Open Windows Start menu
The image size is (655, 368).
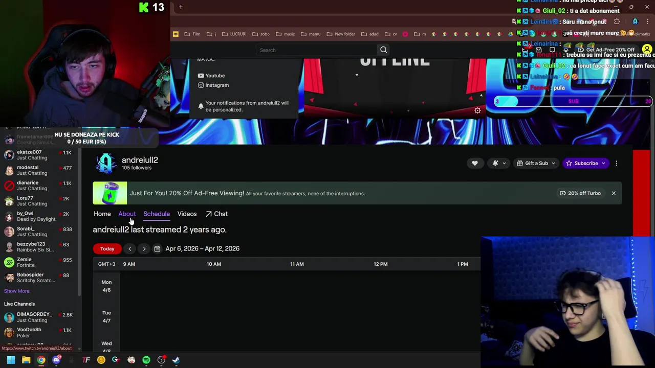click(x=11, y=360)
